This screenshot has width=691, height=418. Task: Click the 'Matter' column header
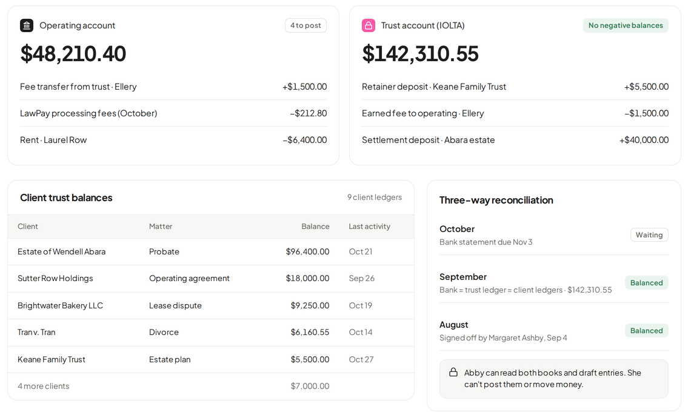click(161, 227)
